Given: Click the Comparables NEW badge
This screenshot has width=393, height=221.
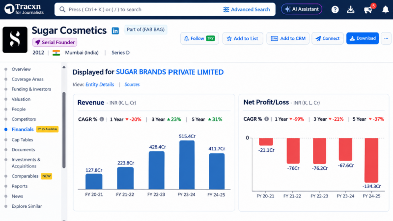Looking at the screenshot, I should click(x=47, y=176).
